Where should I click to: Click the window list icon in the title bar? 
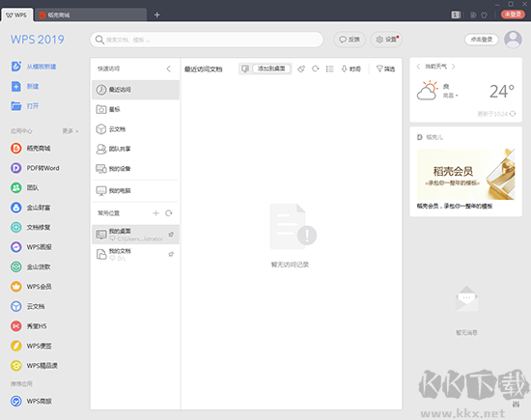(x=456, y=14)
